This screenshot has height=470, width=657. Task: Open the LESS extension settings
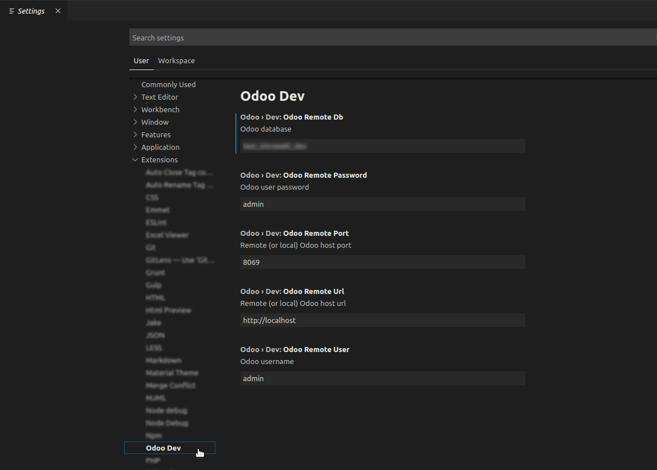click(154, 349)
